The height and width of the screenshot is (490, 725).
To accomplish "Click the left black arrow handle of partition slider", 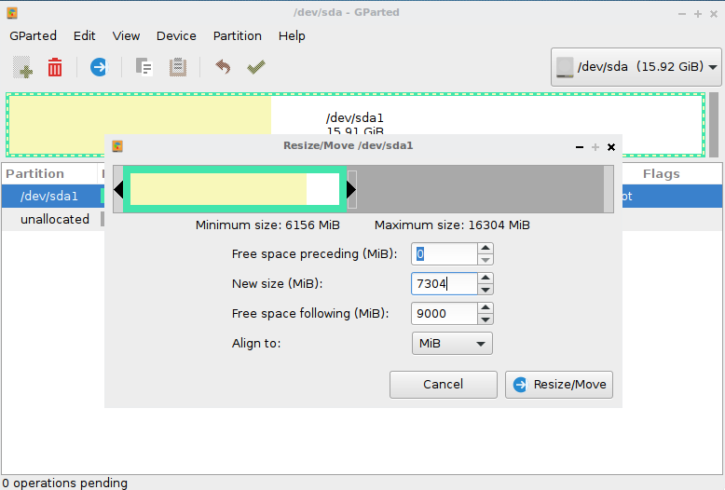I will coord(118,189).
